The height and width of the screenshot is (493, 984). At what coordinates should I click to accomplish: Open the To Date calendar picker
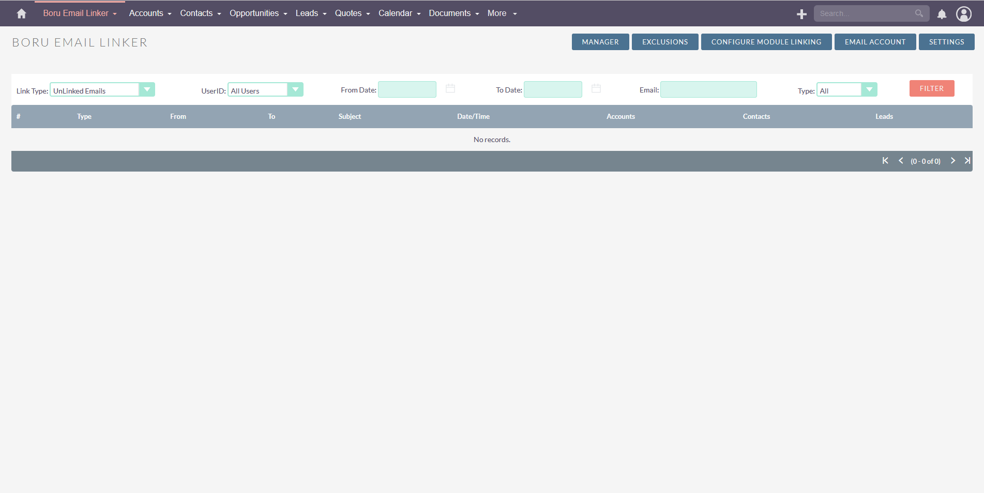pos(596,88)
